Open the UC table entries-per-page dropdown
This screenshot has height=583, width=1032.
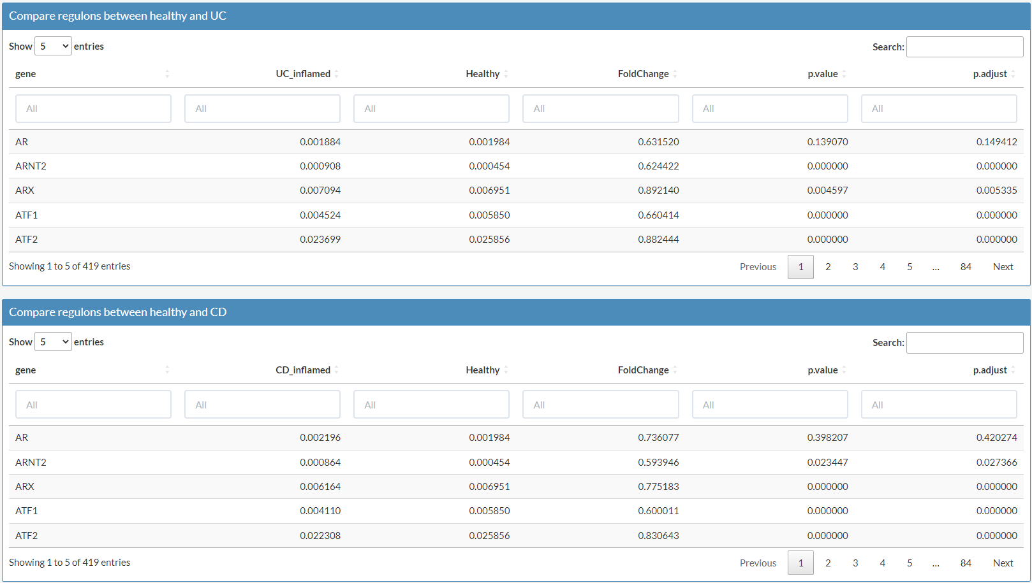pos(53,47)
